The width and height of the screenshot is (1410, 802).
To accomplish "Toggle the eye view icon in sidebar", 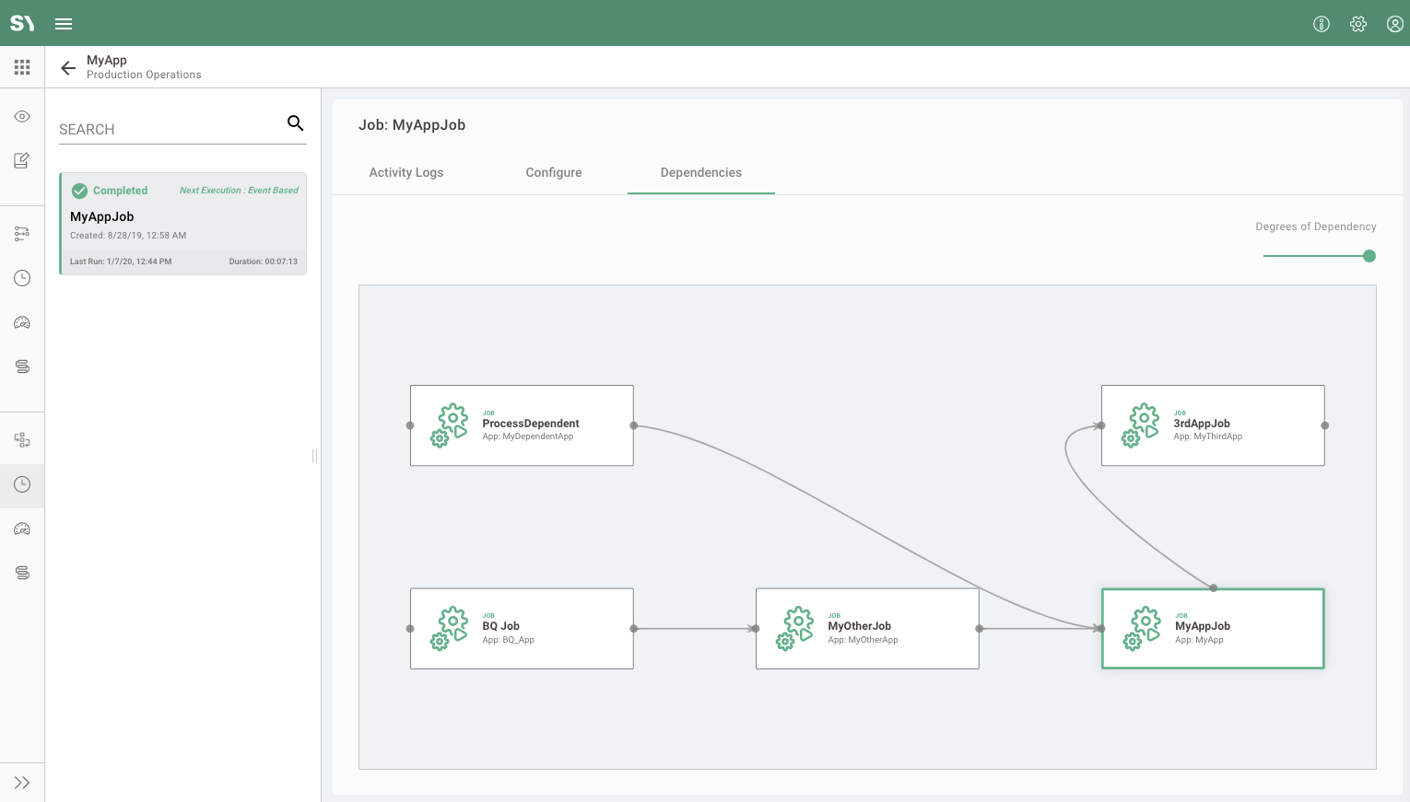I will coord(22,116).
